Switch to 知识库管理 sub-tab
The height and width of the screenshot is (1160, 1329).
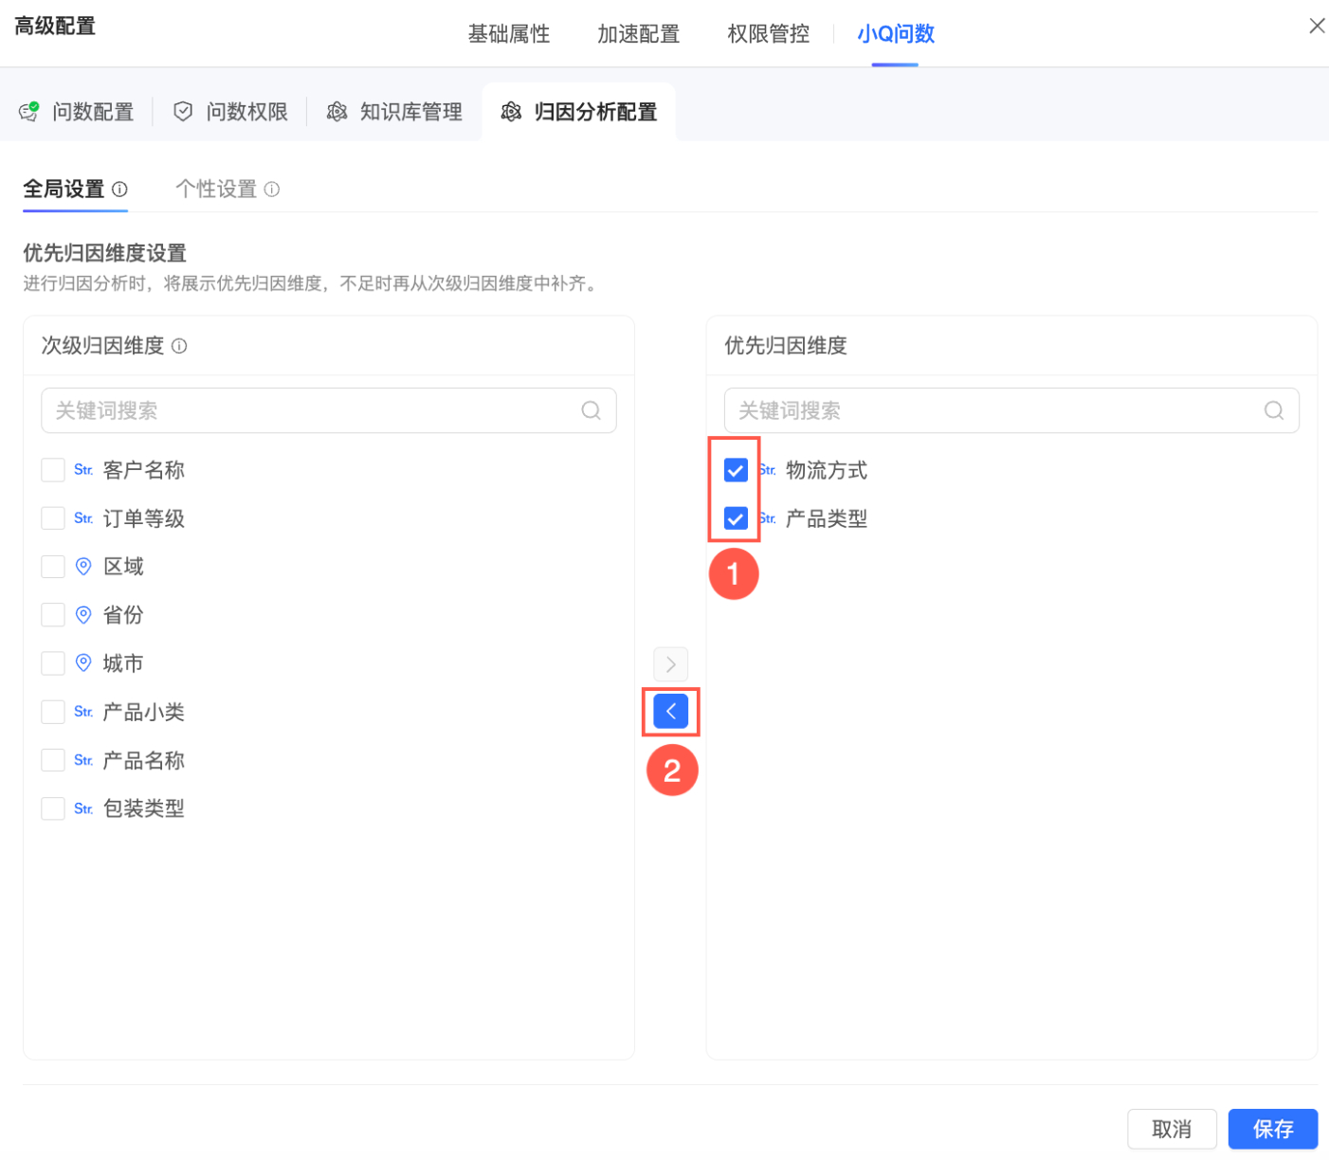394,112
